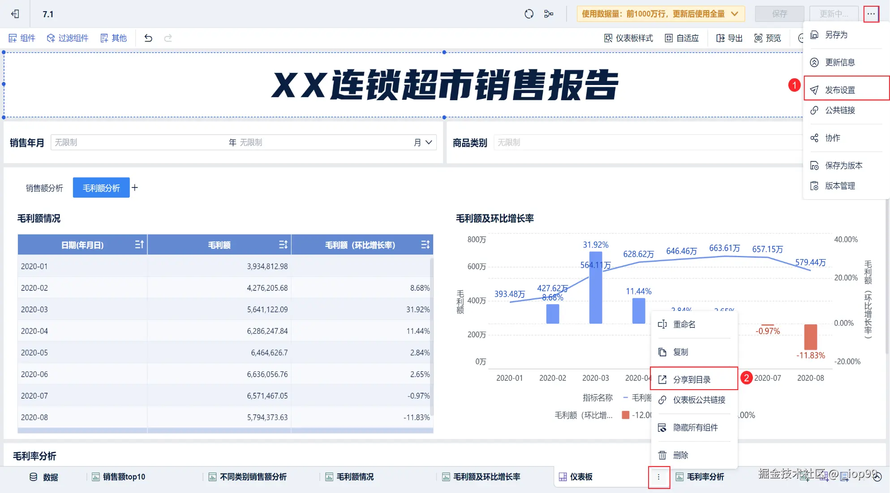The height and width of the screenshot is (493, 890).
Task: Choose 分享到目录 in context menu
Action: [x=692, y=380]
